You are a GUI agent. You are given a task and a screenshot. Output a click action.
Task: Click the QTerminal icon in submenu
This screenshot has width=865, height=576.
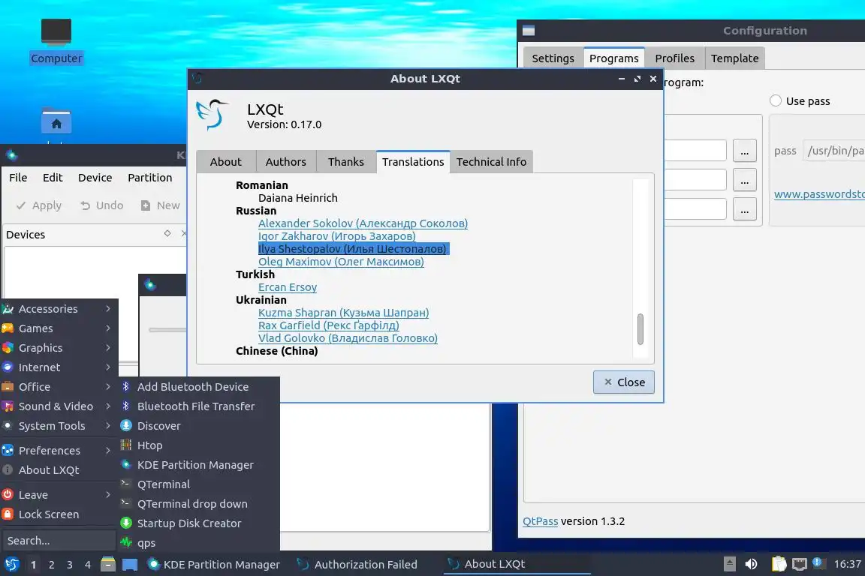(x=126, y=484)
